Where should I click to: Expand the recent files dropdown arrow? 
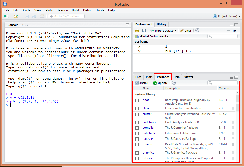(21, 16)
